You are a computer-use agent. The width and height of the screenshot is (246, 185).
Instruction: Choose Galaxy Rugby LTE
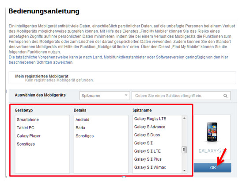[150, 119]
